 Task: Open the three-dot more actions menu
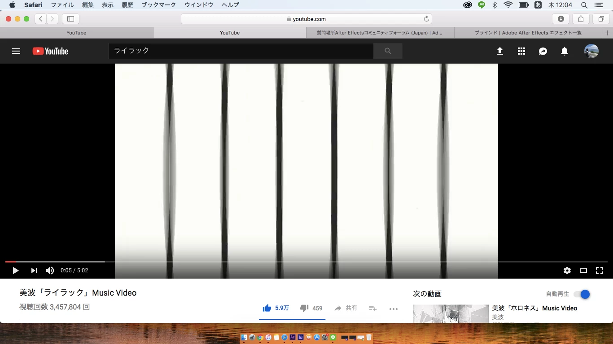click(394, 309)
